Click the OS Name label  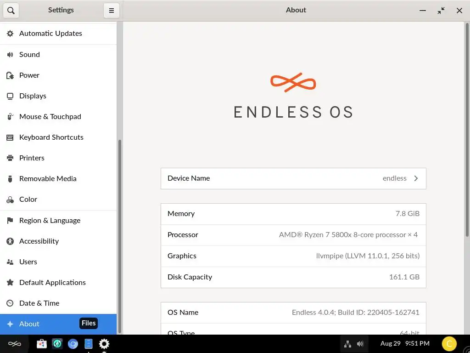click(x=183, y=313)
